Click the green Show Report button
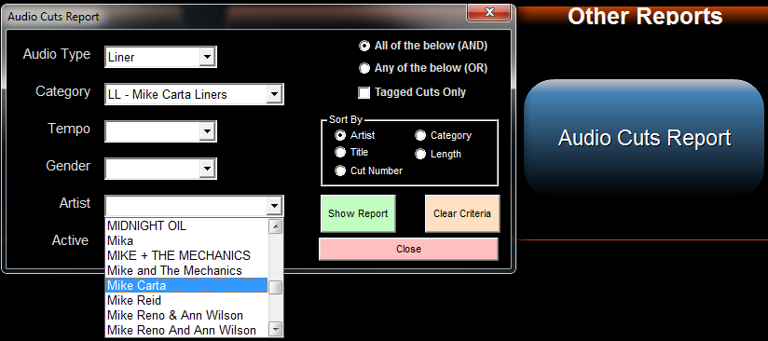The image size is (768, 341). point(358,213)
